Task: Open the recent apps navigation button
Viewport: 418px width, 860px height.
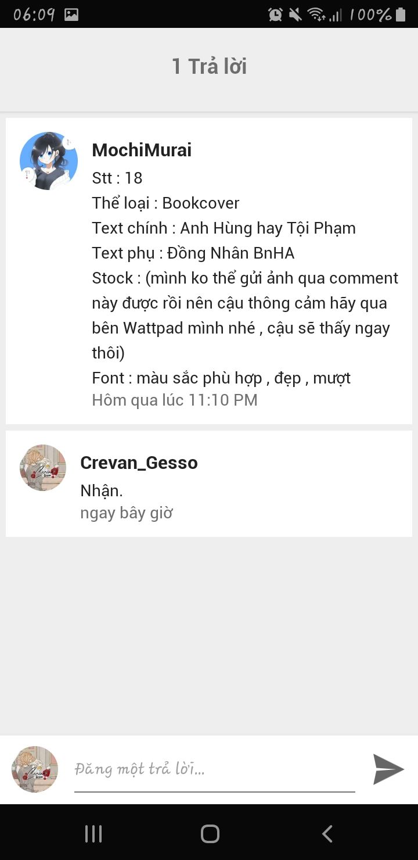Action: 93,834
